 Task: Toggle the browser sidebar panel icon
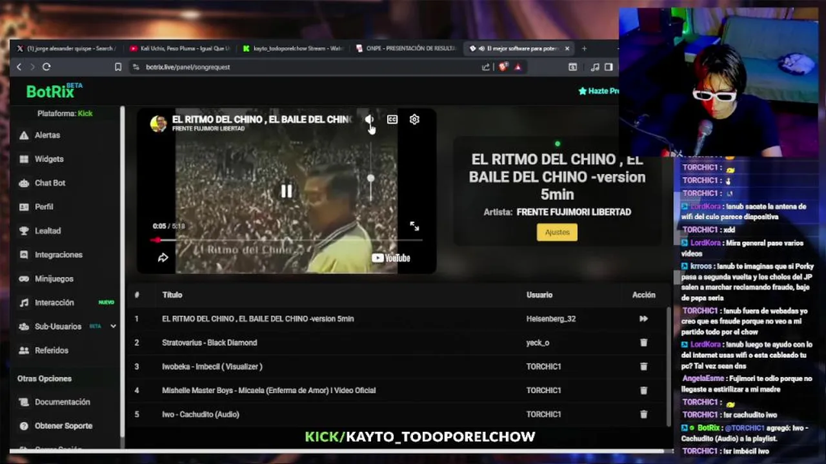[609, 67]
